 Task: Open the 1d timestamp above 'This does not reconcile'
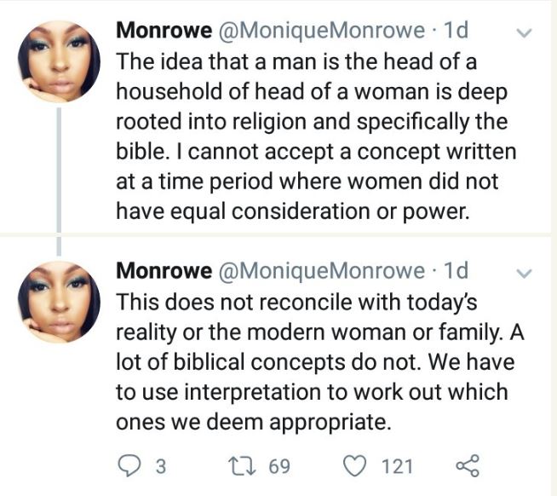pyautogui.click(x=457, y=272)
